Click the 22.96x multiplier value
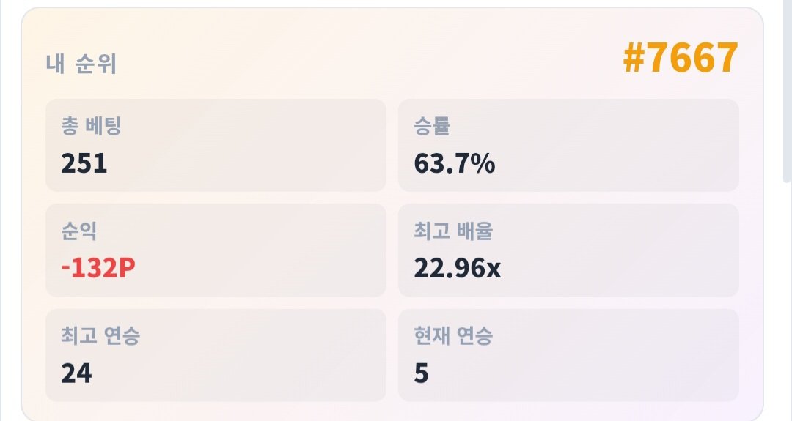This screenshot has height=421, width=792. click(457, 268)
